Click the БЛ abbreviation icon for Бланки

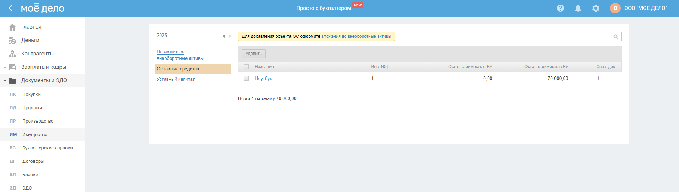click(x=13, y=175)
